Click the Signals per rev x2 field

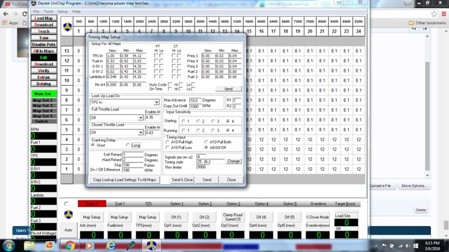(x=203, y=157)
